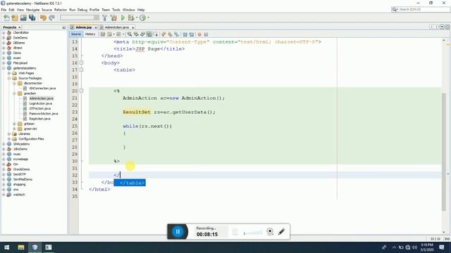
Task: Click the webcam icon on recorder bar
Action: tap(270, 231)
